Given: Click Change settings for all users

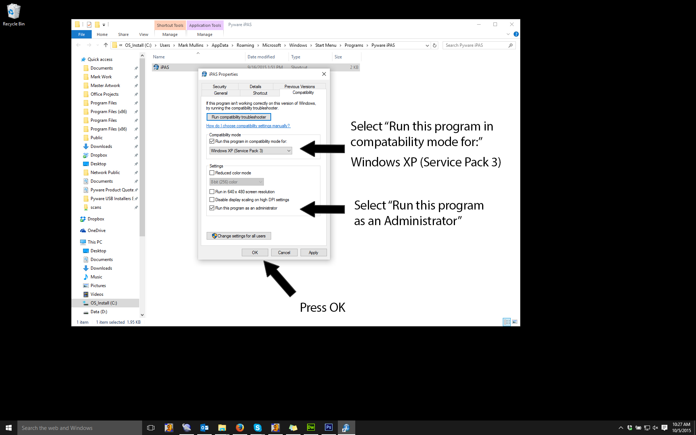Looking at the screenshot, I should coord(239,236).
